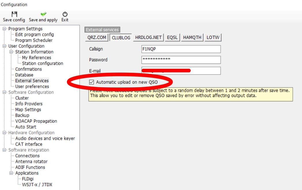Select the LOTW tab
This screenshot has width=302, height=190.
point(213,38)
